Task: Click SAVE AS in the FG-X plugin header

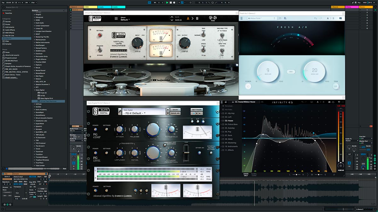Action: (175, 113)
